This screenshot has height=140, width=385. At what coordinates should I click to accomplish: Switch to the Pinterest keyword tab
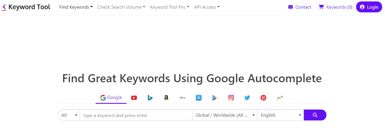click(x=263, y=98)
